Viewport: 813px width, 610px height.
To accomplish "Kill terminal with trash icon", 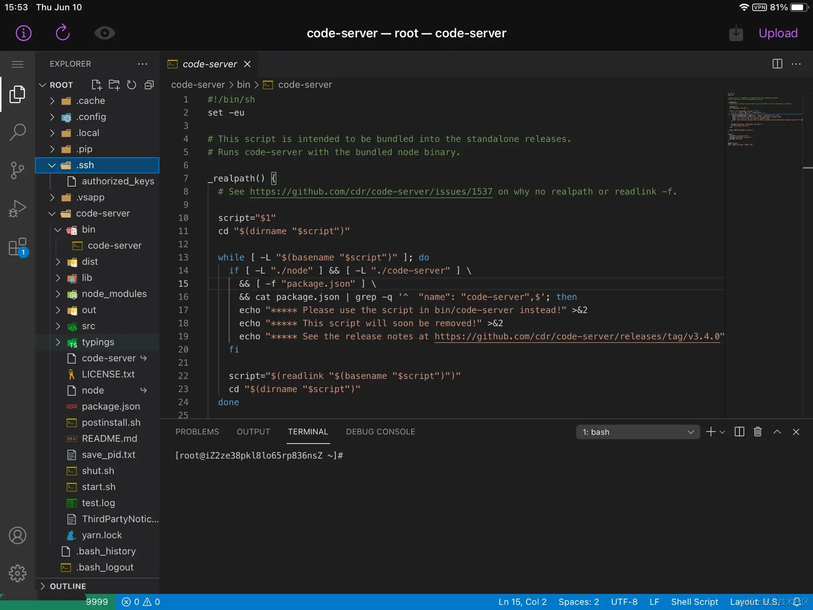I will (x=758, y=432).
